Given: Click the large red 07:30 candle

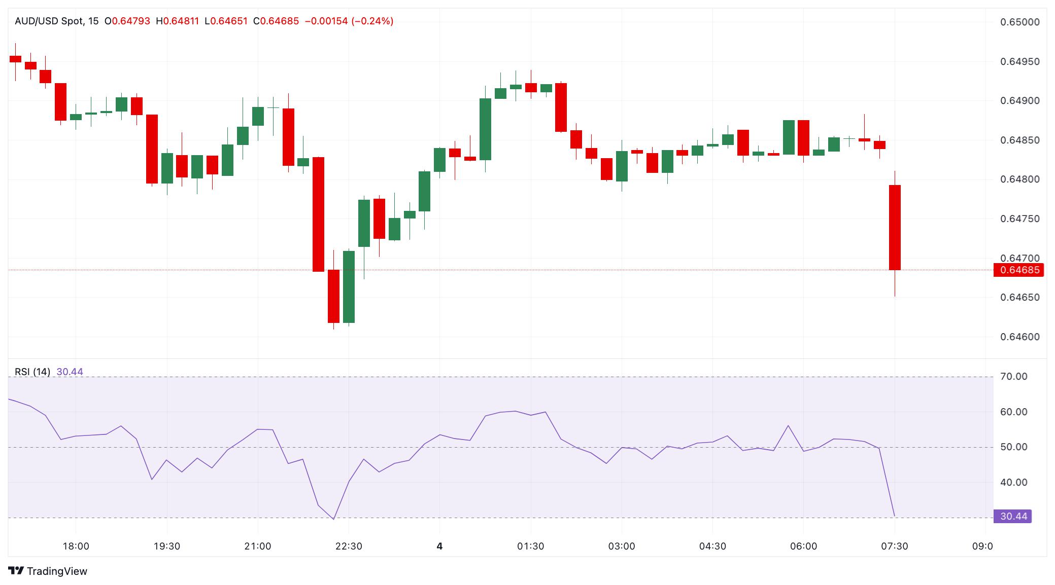Looking at the screenshot, I should click(x=895, y=228).
